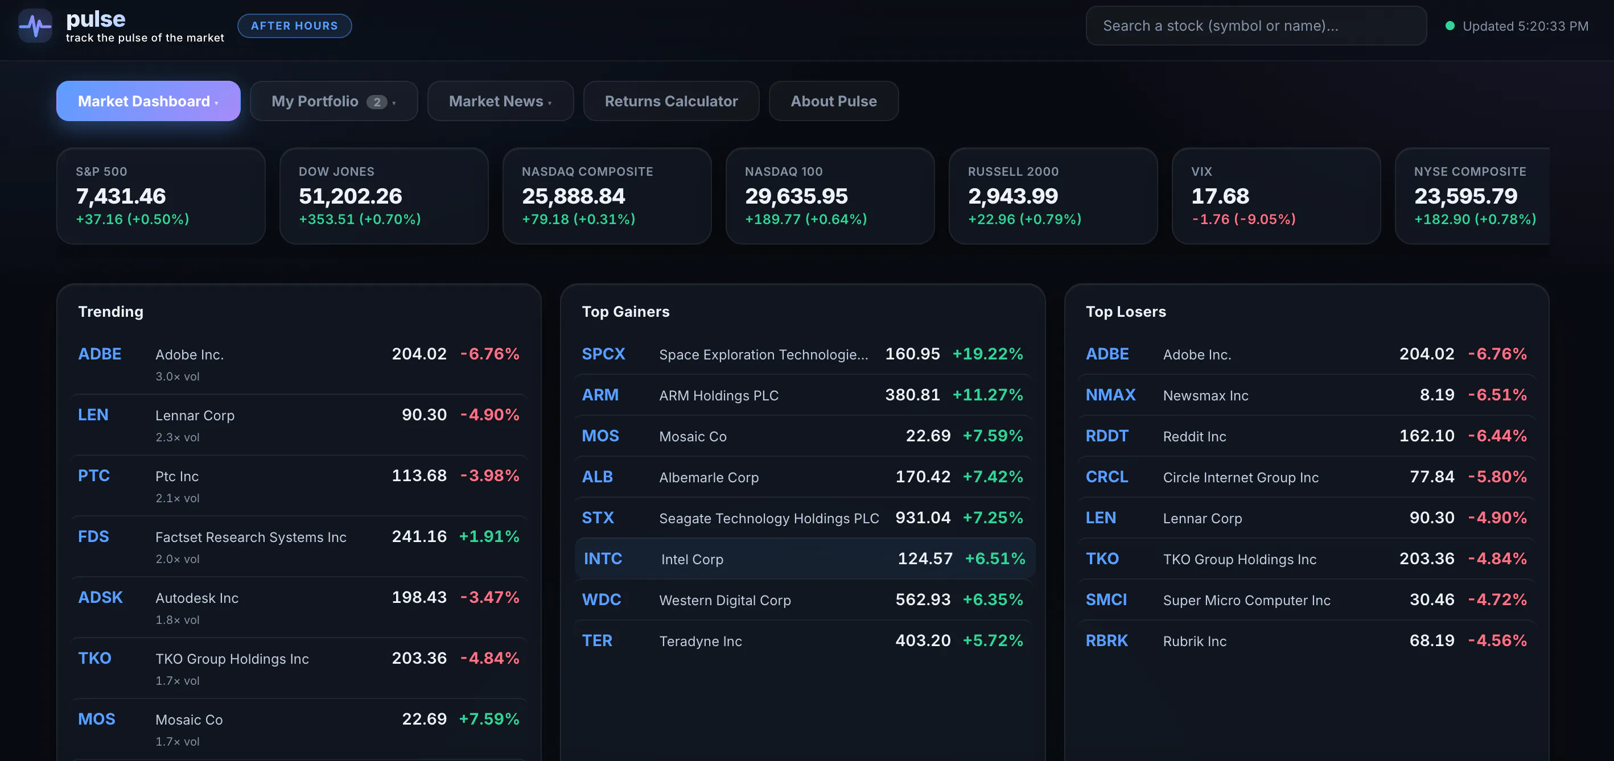The width and height of the screenshot is (1614, 761).
Task: Open SMCI Super Micro Computer row
Action: (1307, 599)
